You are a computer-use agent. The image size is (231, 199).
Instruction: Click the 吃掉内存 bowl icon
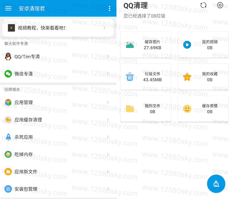[8, 154]
